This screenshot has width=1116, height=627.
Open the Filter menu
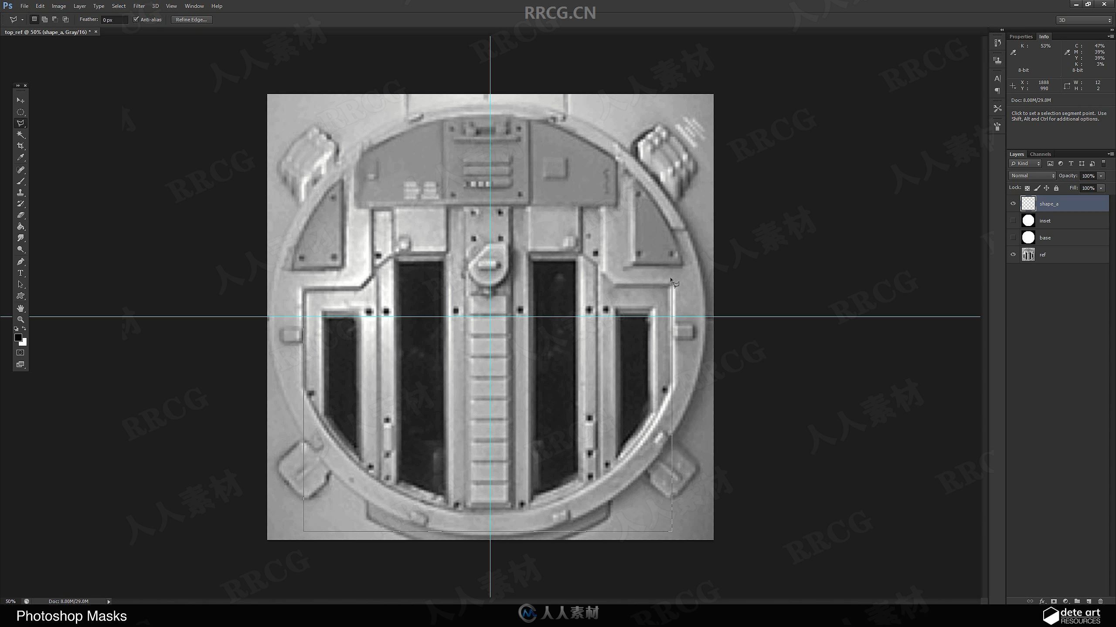pos(139,6)
